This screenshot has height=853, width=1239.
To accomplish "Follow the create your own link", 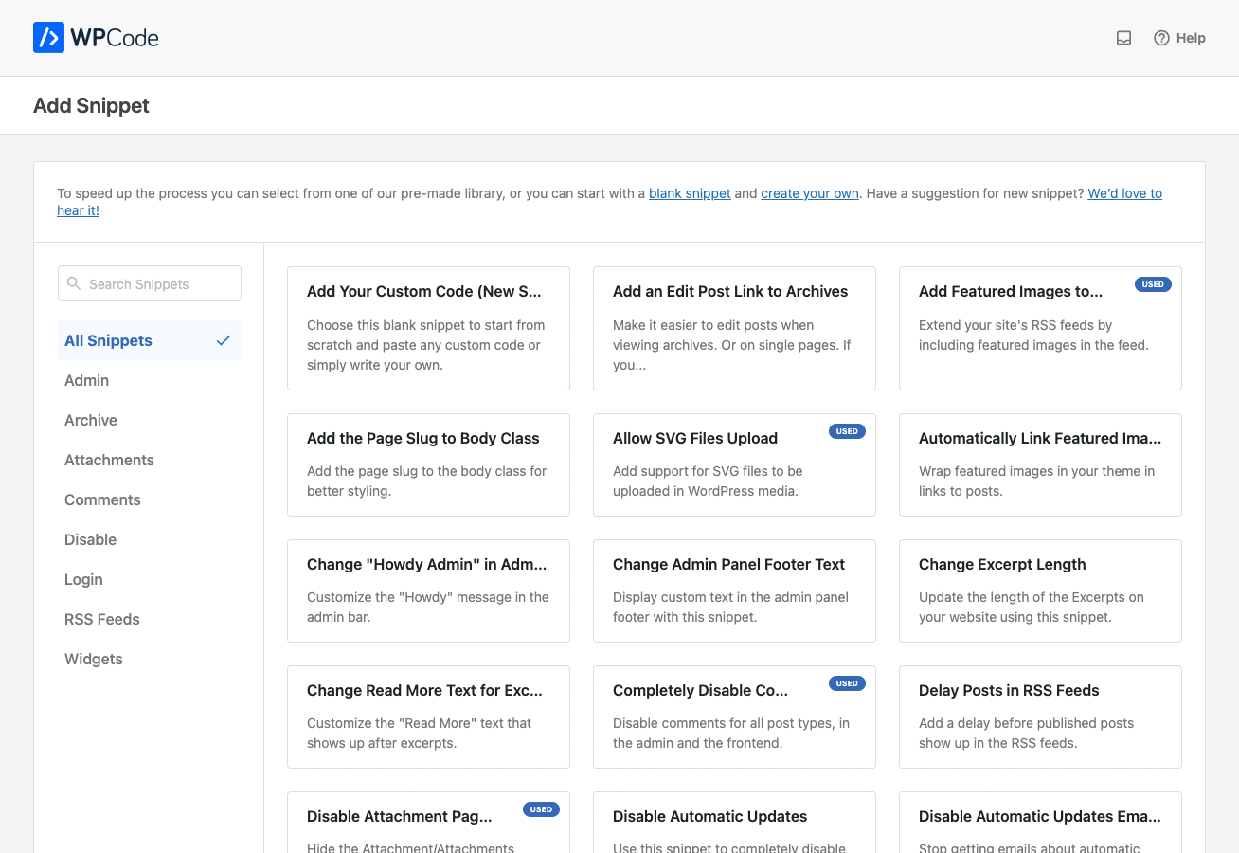I will (x=810, y=193).
